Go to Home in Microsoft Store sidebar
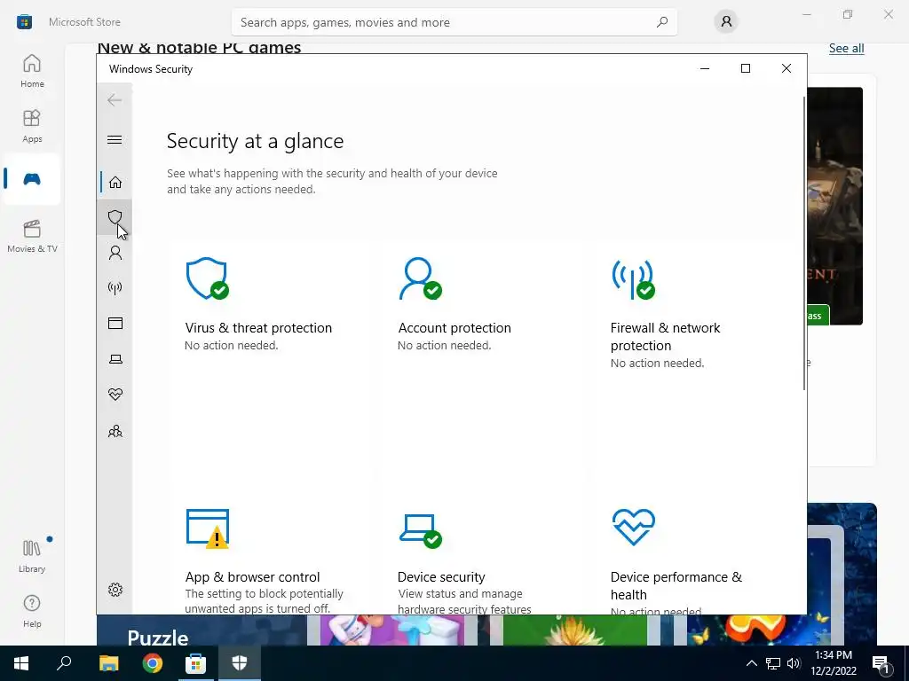909x681 pixels. coord(32,71)
